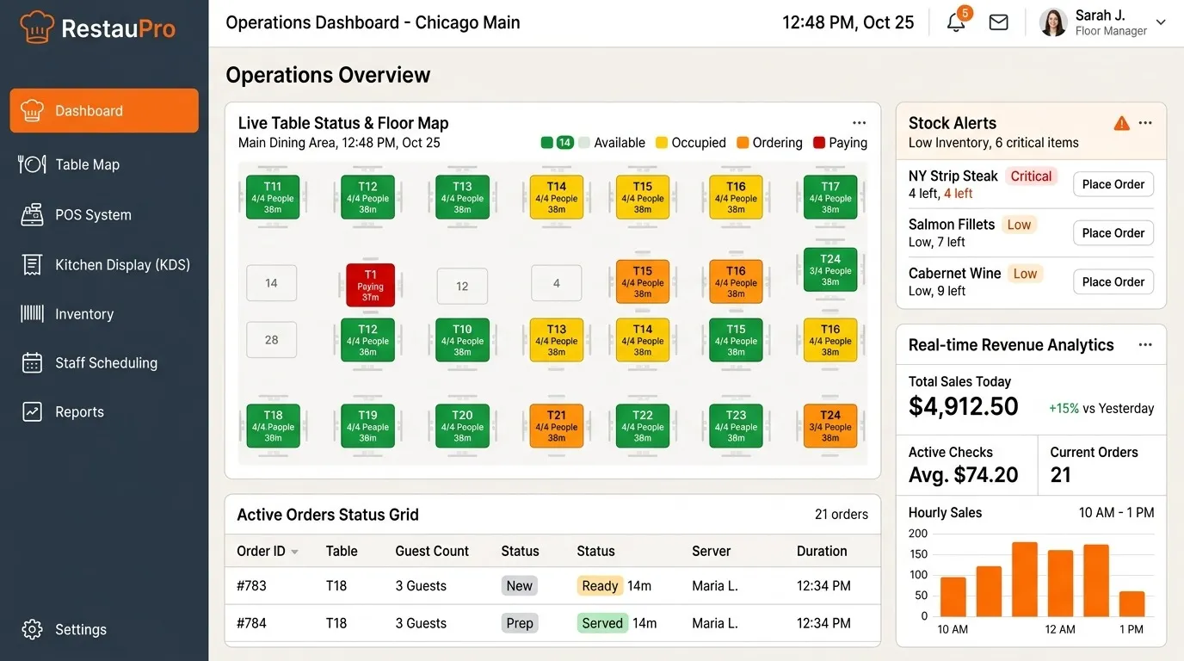Click the Inventory barcode icon
Viewport: 1184px width, 661px height.
click(x=32, y=313)
